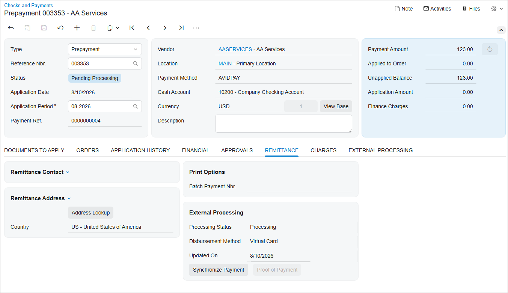Click the Batch Payment Nbr. field
The image size is (508, 293).
tap(299, 186)
